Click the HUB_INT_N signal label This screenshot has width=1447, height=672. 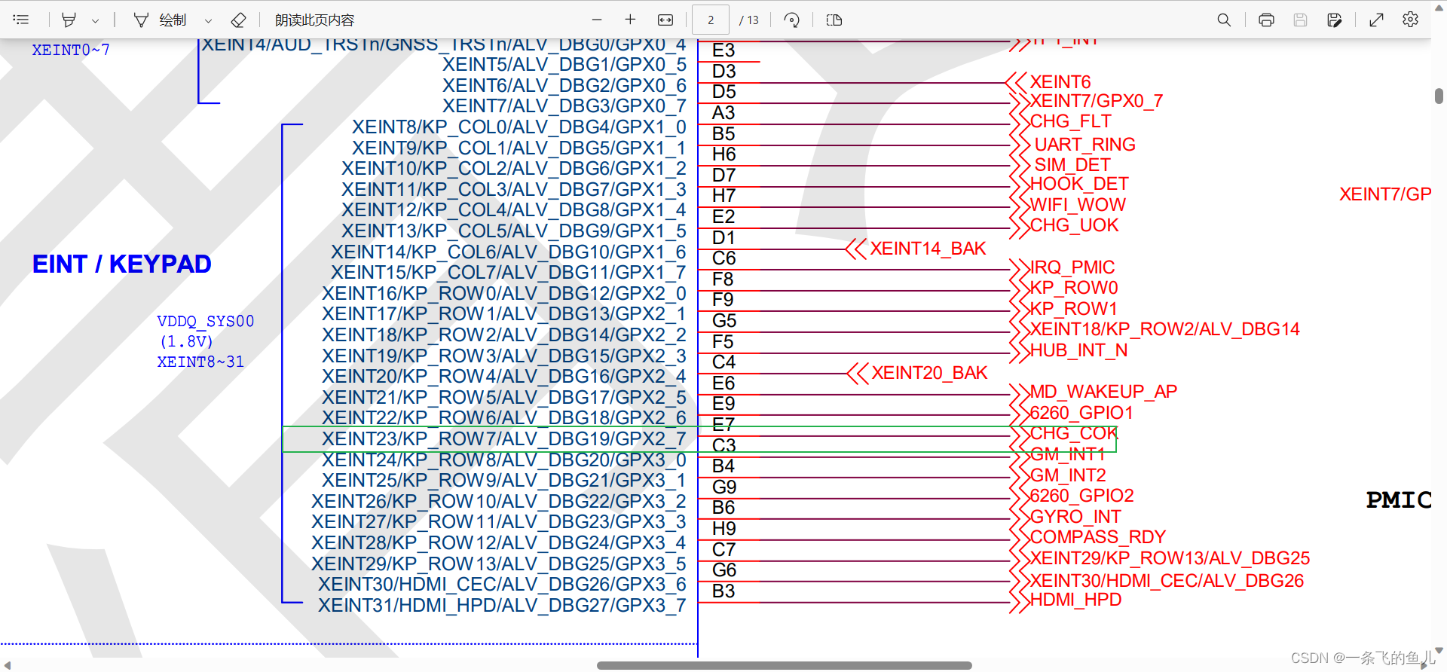click(1079, 350)
